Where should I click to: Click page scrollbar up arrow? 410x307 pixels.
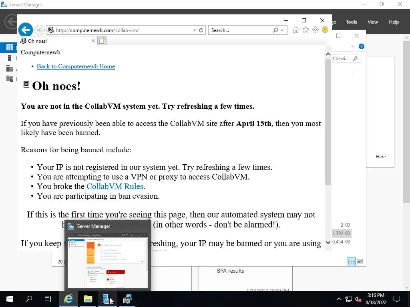point(328,54)
